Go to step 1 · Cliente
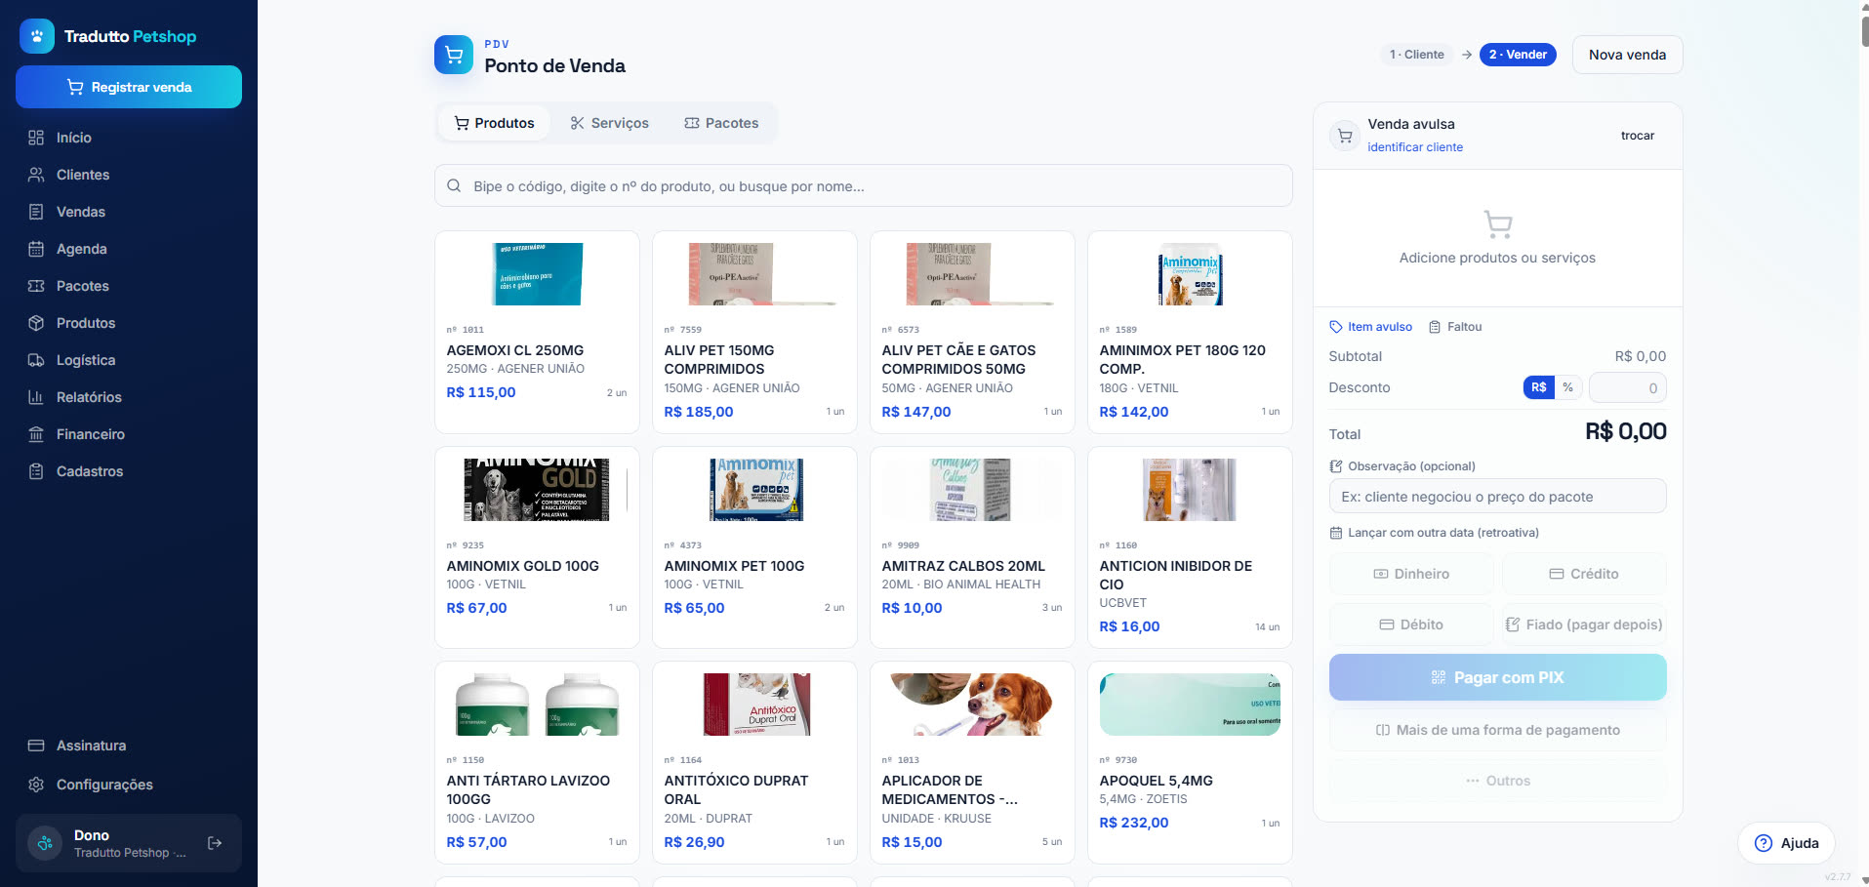 [x=1417, y=55]
